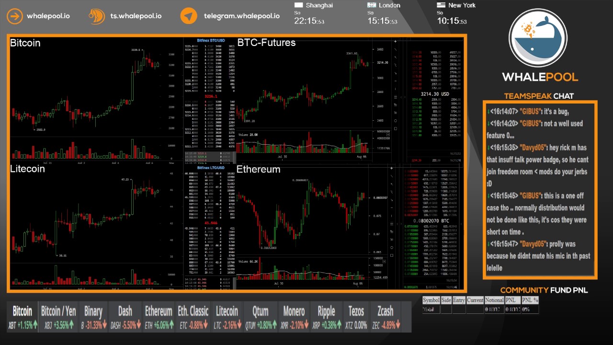Close the Volume indicator on Ethereum chart

click(x=384, y=261)
